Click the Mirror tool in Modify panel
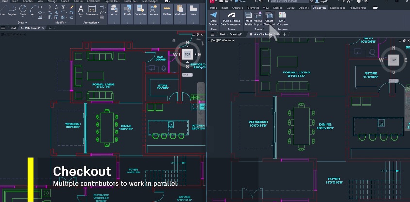410x202 pixels. [56, 12]
